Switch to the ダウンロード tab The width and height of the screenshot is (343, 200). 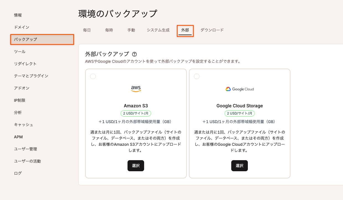click(x=212, y=30)
